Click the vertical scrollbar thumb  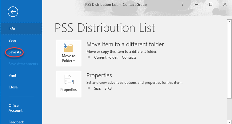[x=229, y=61]
